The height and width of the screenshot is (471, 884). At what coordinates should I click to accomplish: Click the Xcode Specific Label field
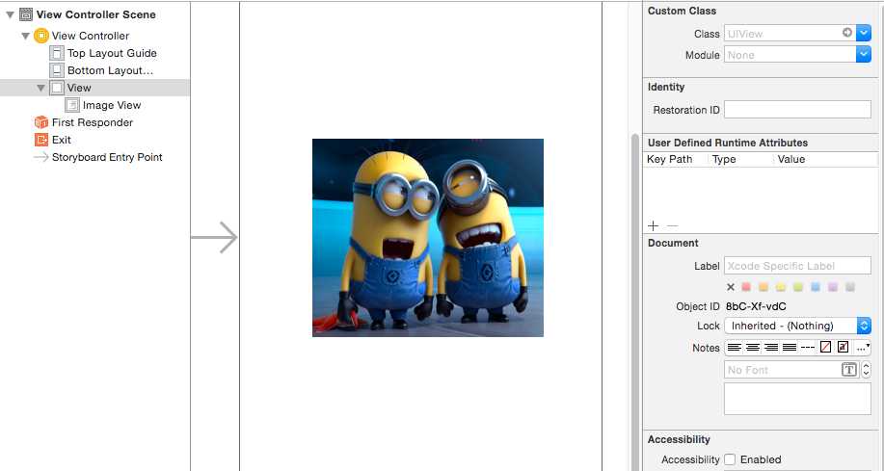[x=798, y=266]
